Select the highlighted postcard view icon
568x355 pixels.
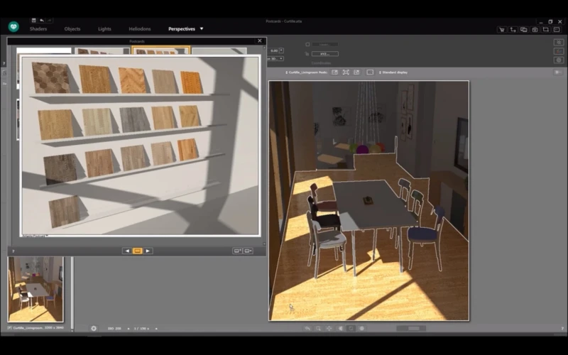tap(138, 251)
